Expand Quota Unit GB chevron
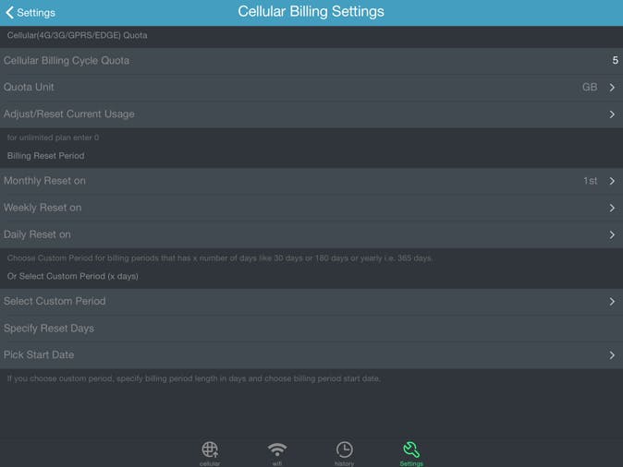 tap(612, 88)
